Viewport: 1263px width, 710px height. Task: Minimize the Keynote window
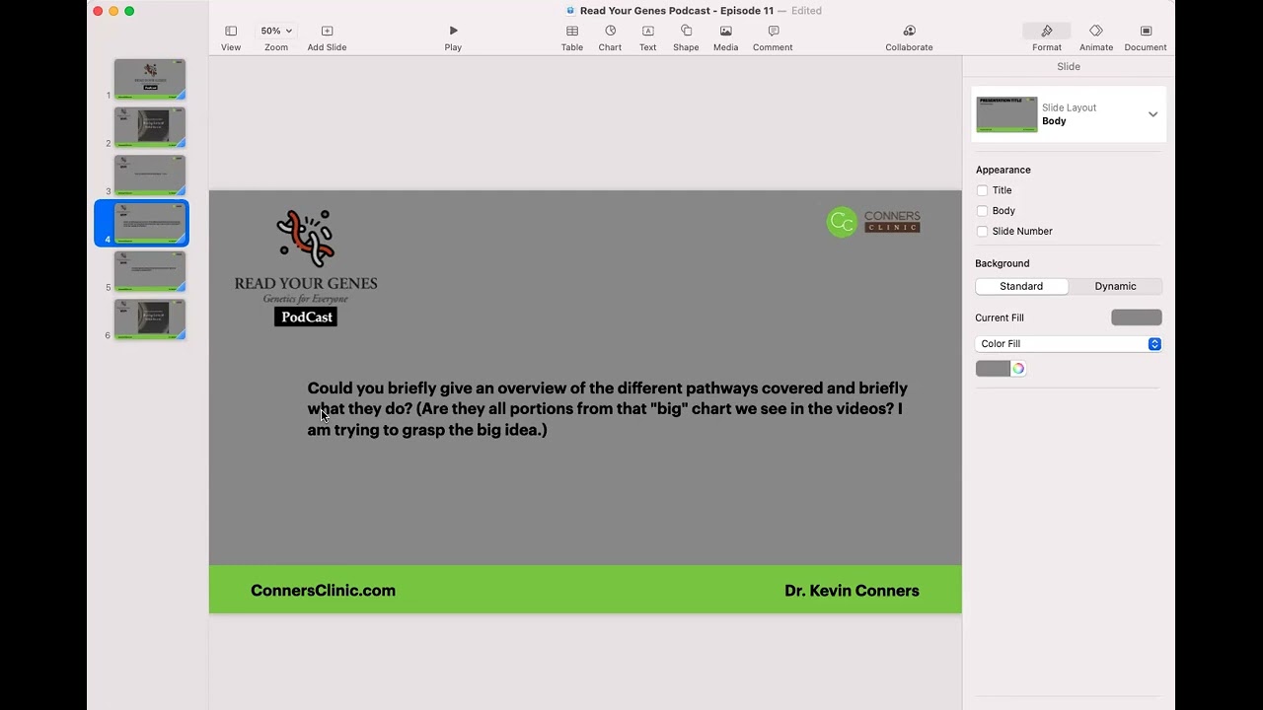point(113,11)
